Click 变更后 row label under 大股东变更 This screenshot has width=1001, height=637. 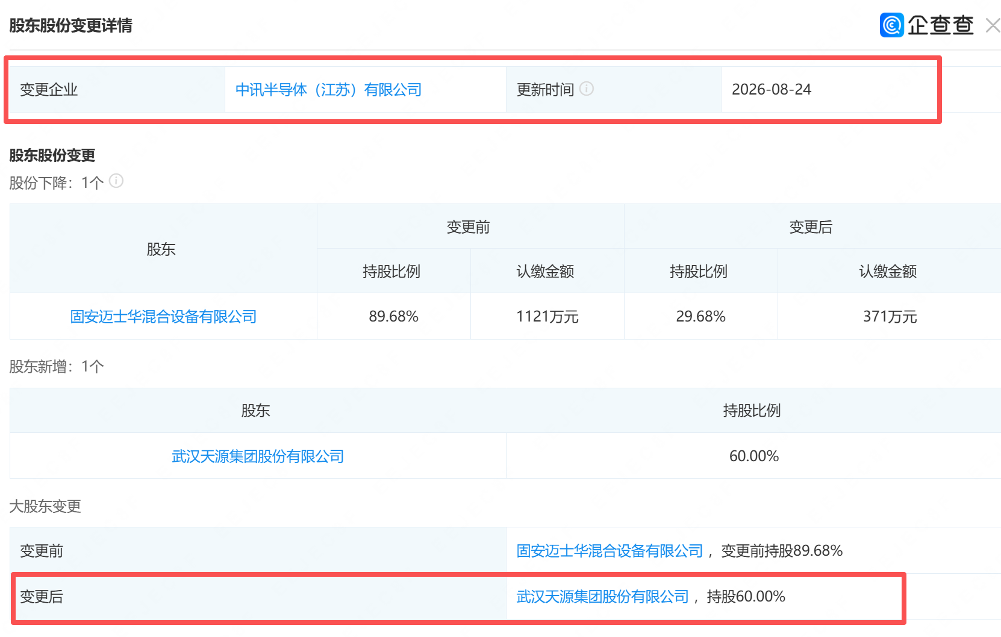point(42,597)
